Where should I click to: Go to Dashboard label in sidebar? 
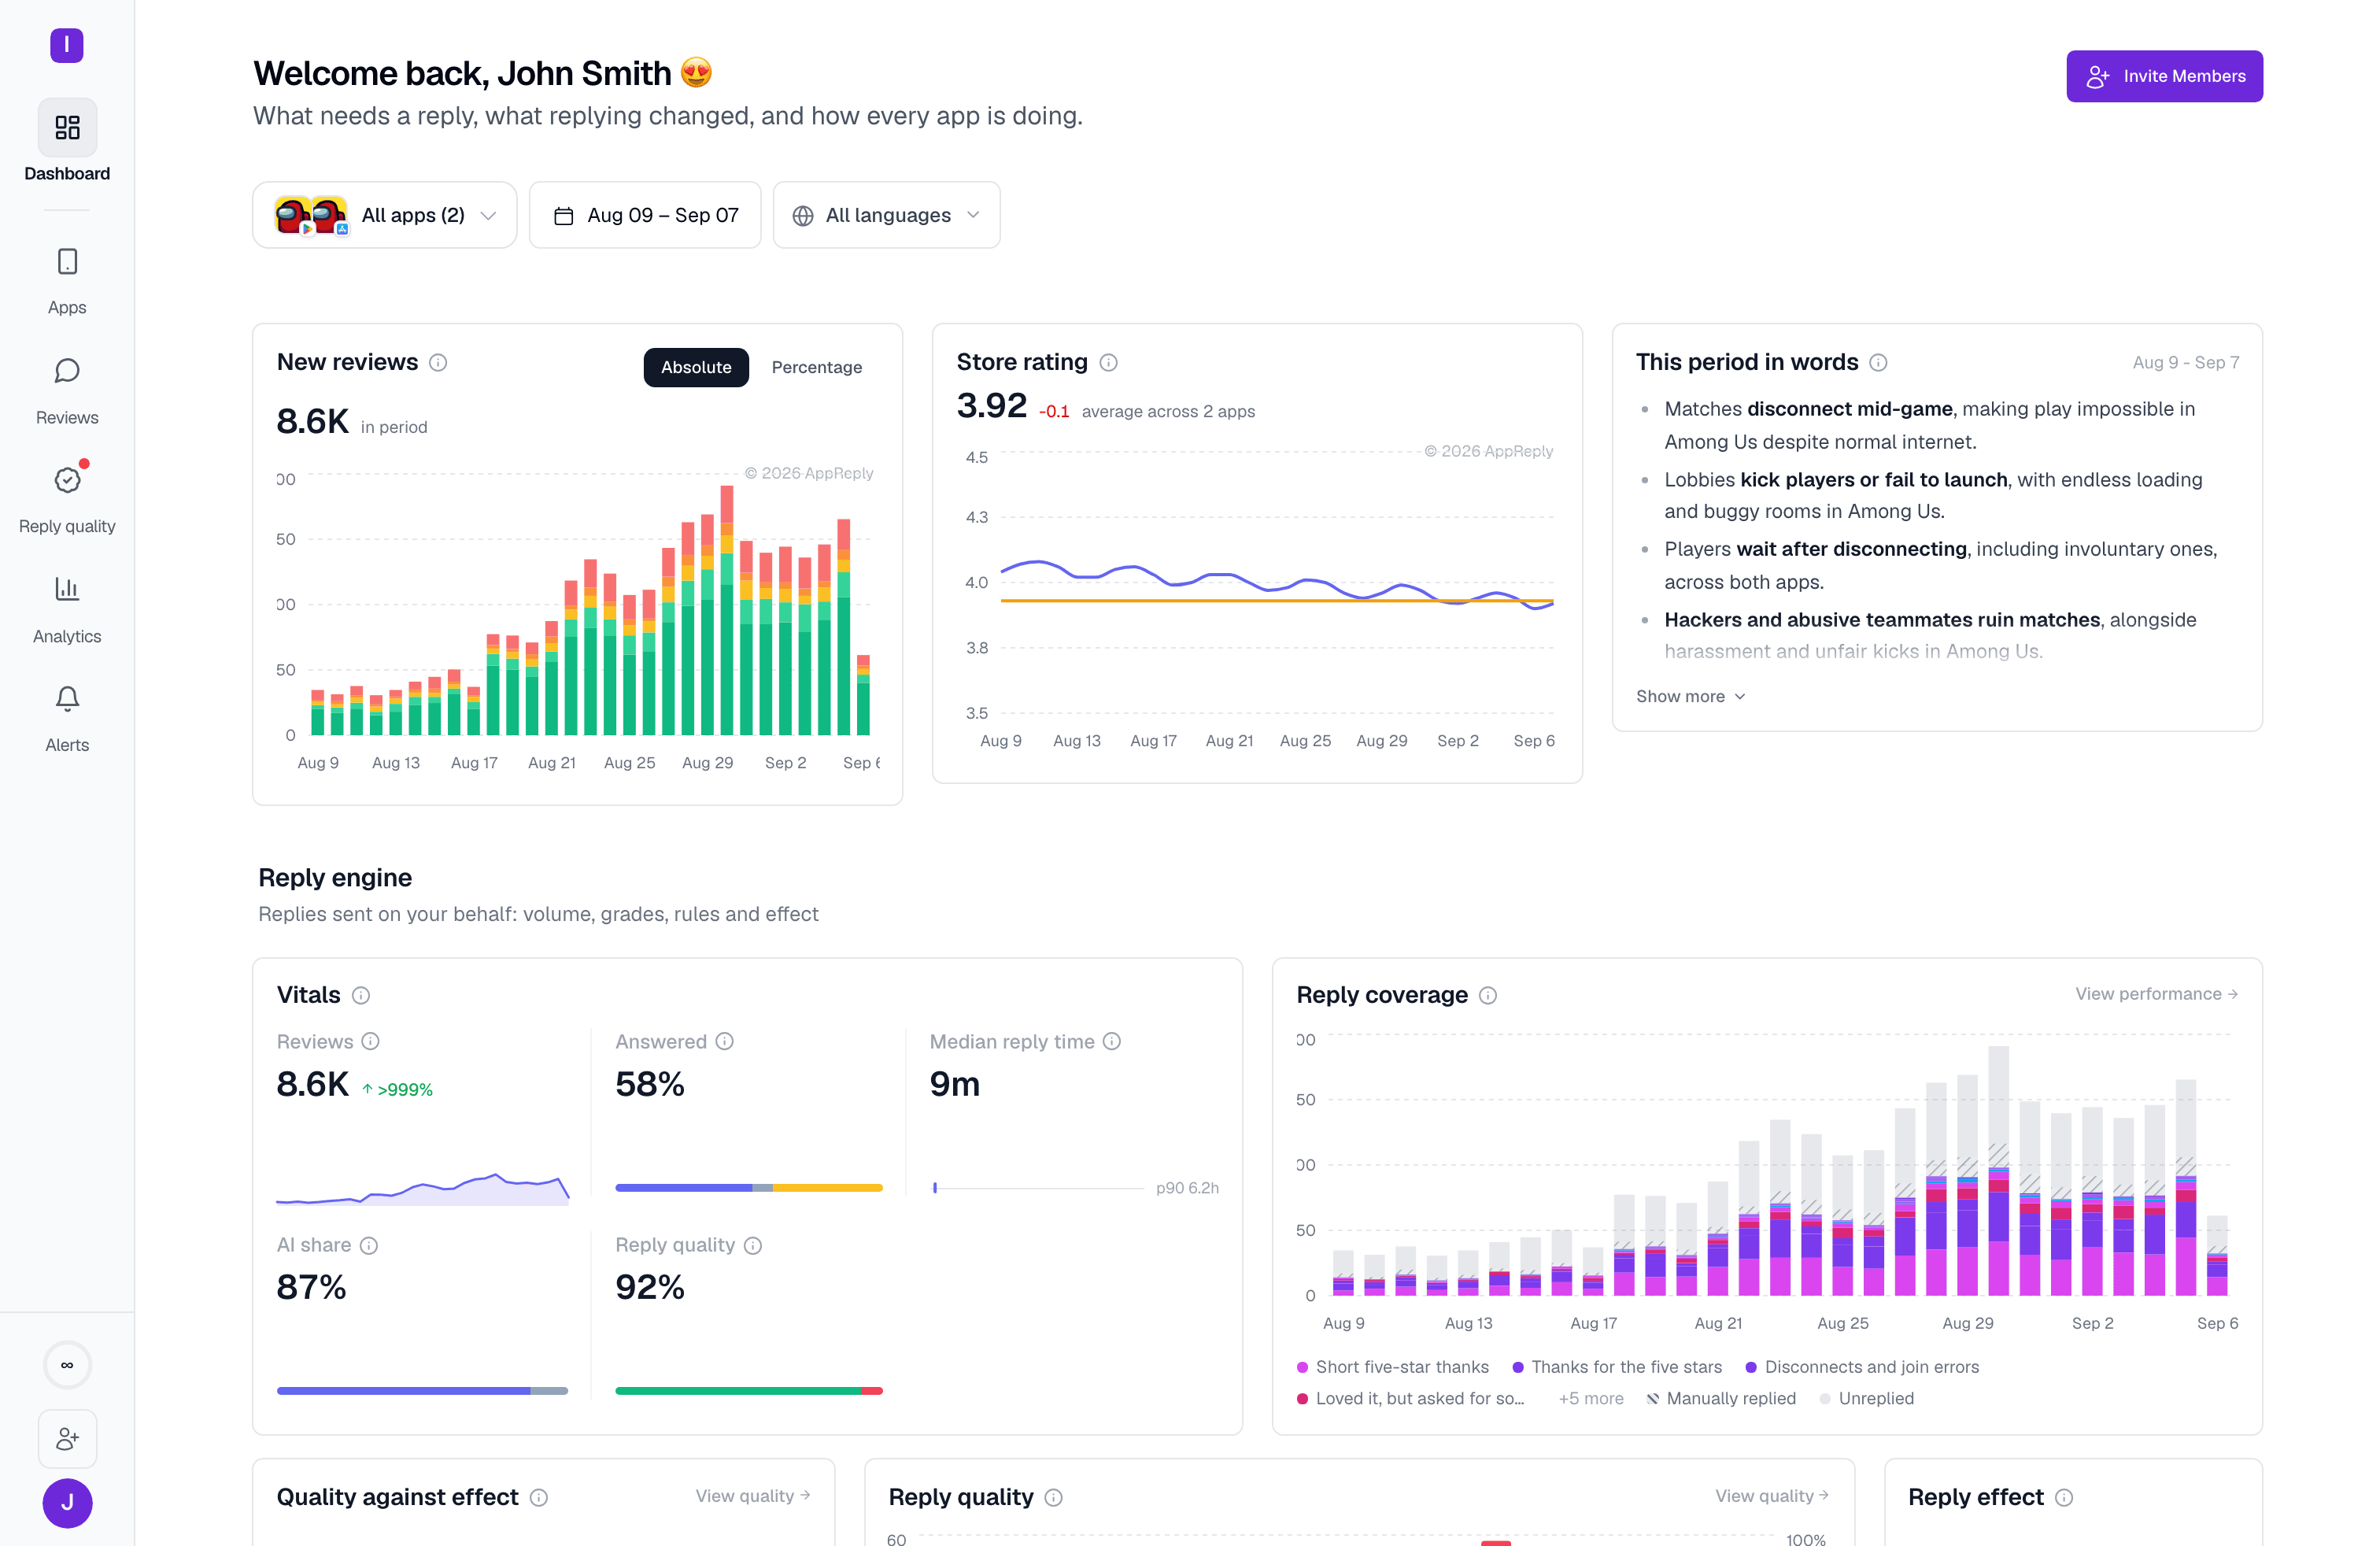pos(67,174)
